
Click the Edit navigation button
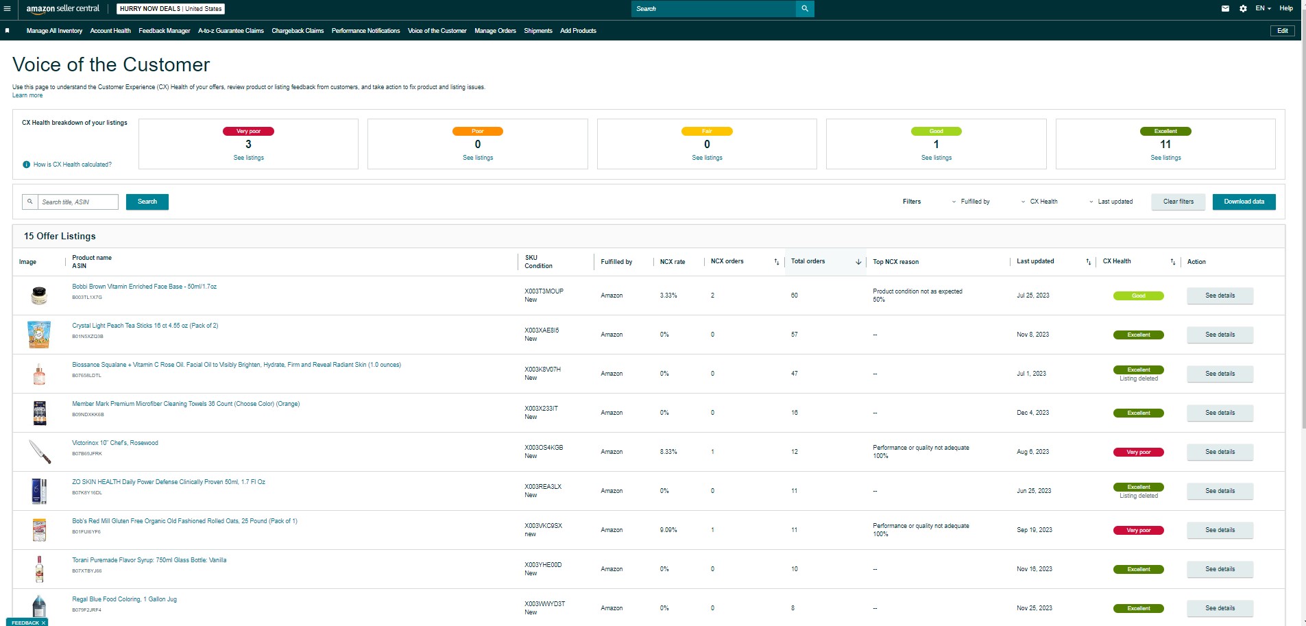click(x=1283, y=31)
